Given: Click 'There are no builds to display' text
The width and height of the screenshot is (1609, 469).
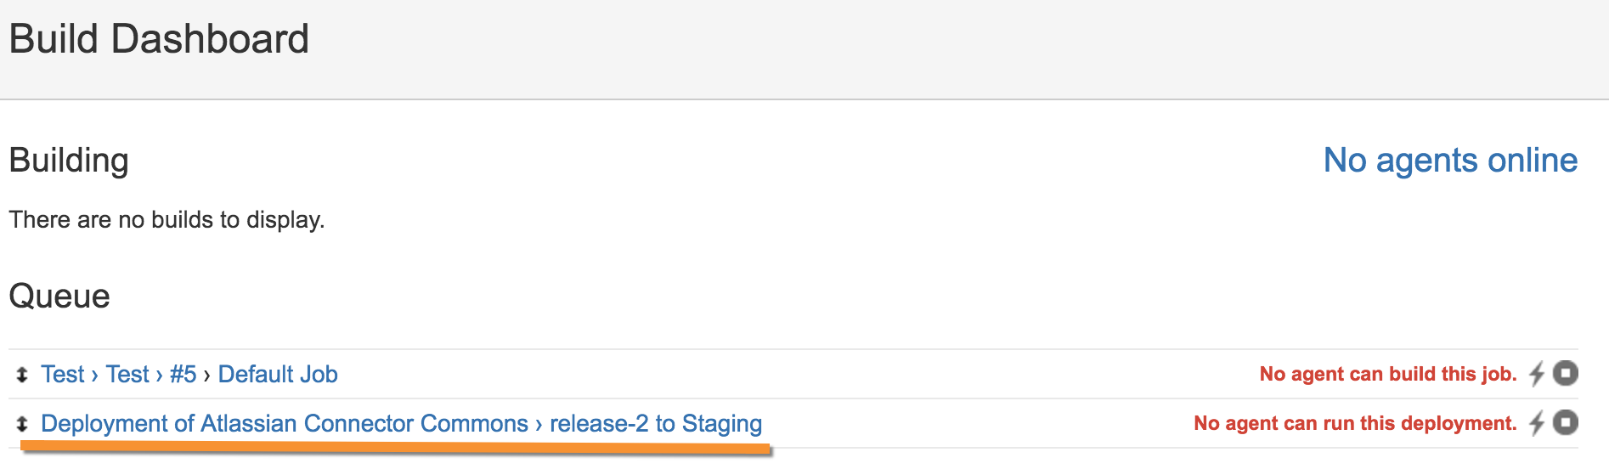Looking at the screenshot, I should pyautogui.click(x=167, y=220).
